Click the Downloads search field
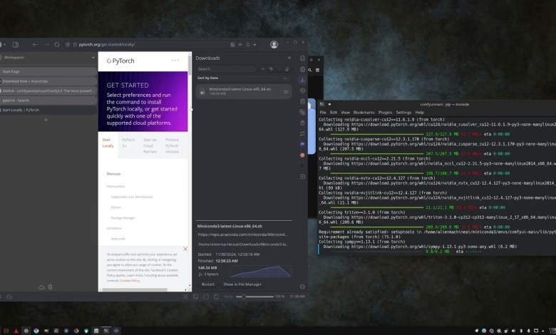556x335 pixels. pos(226,69)
